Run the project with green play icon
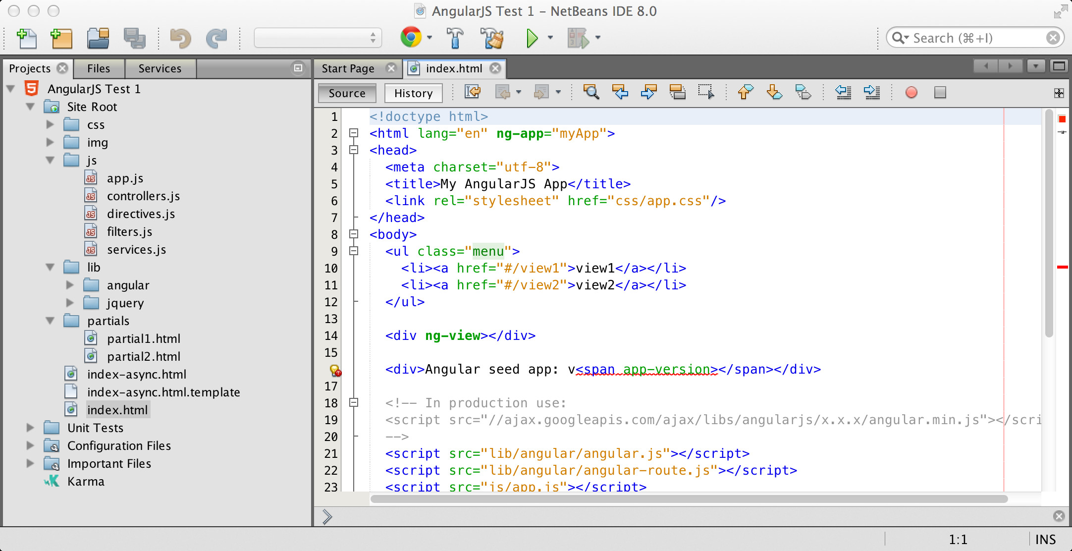1072x551 pixels. point(532,38)
